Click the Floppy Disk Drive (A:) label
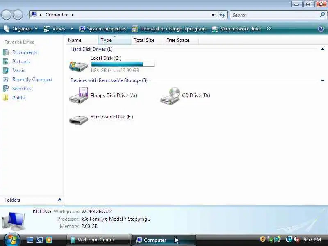The image size is (328, 246). click(114, 96)
